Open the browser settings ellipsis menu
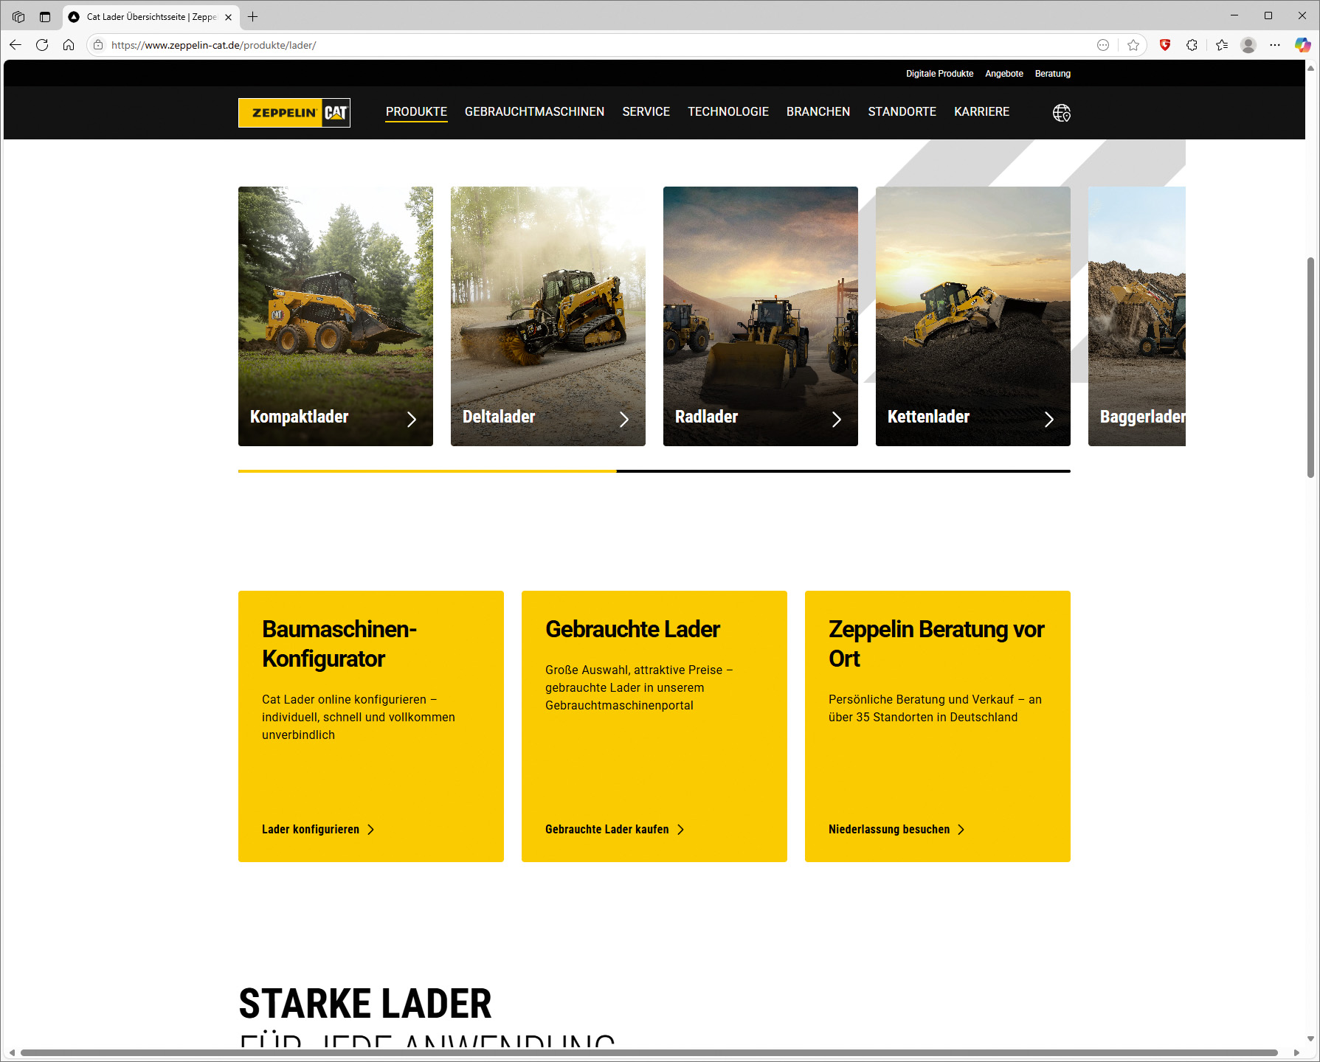1320x1062 pixels. tap(1275, 45)
